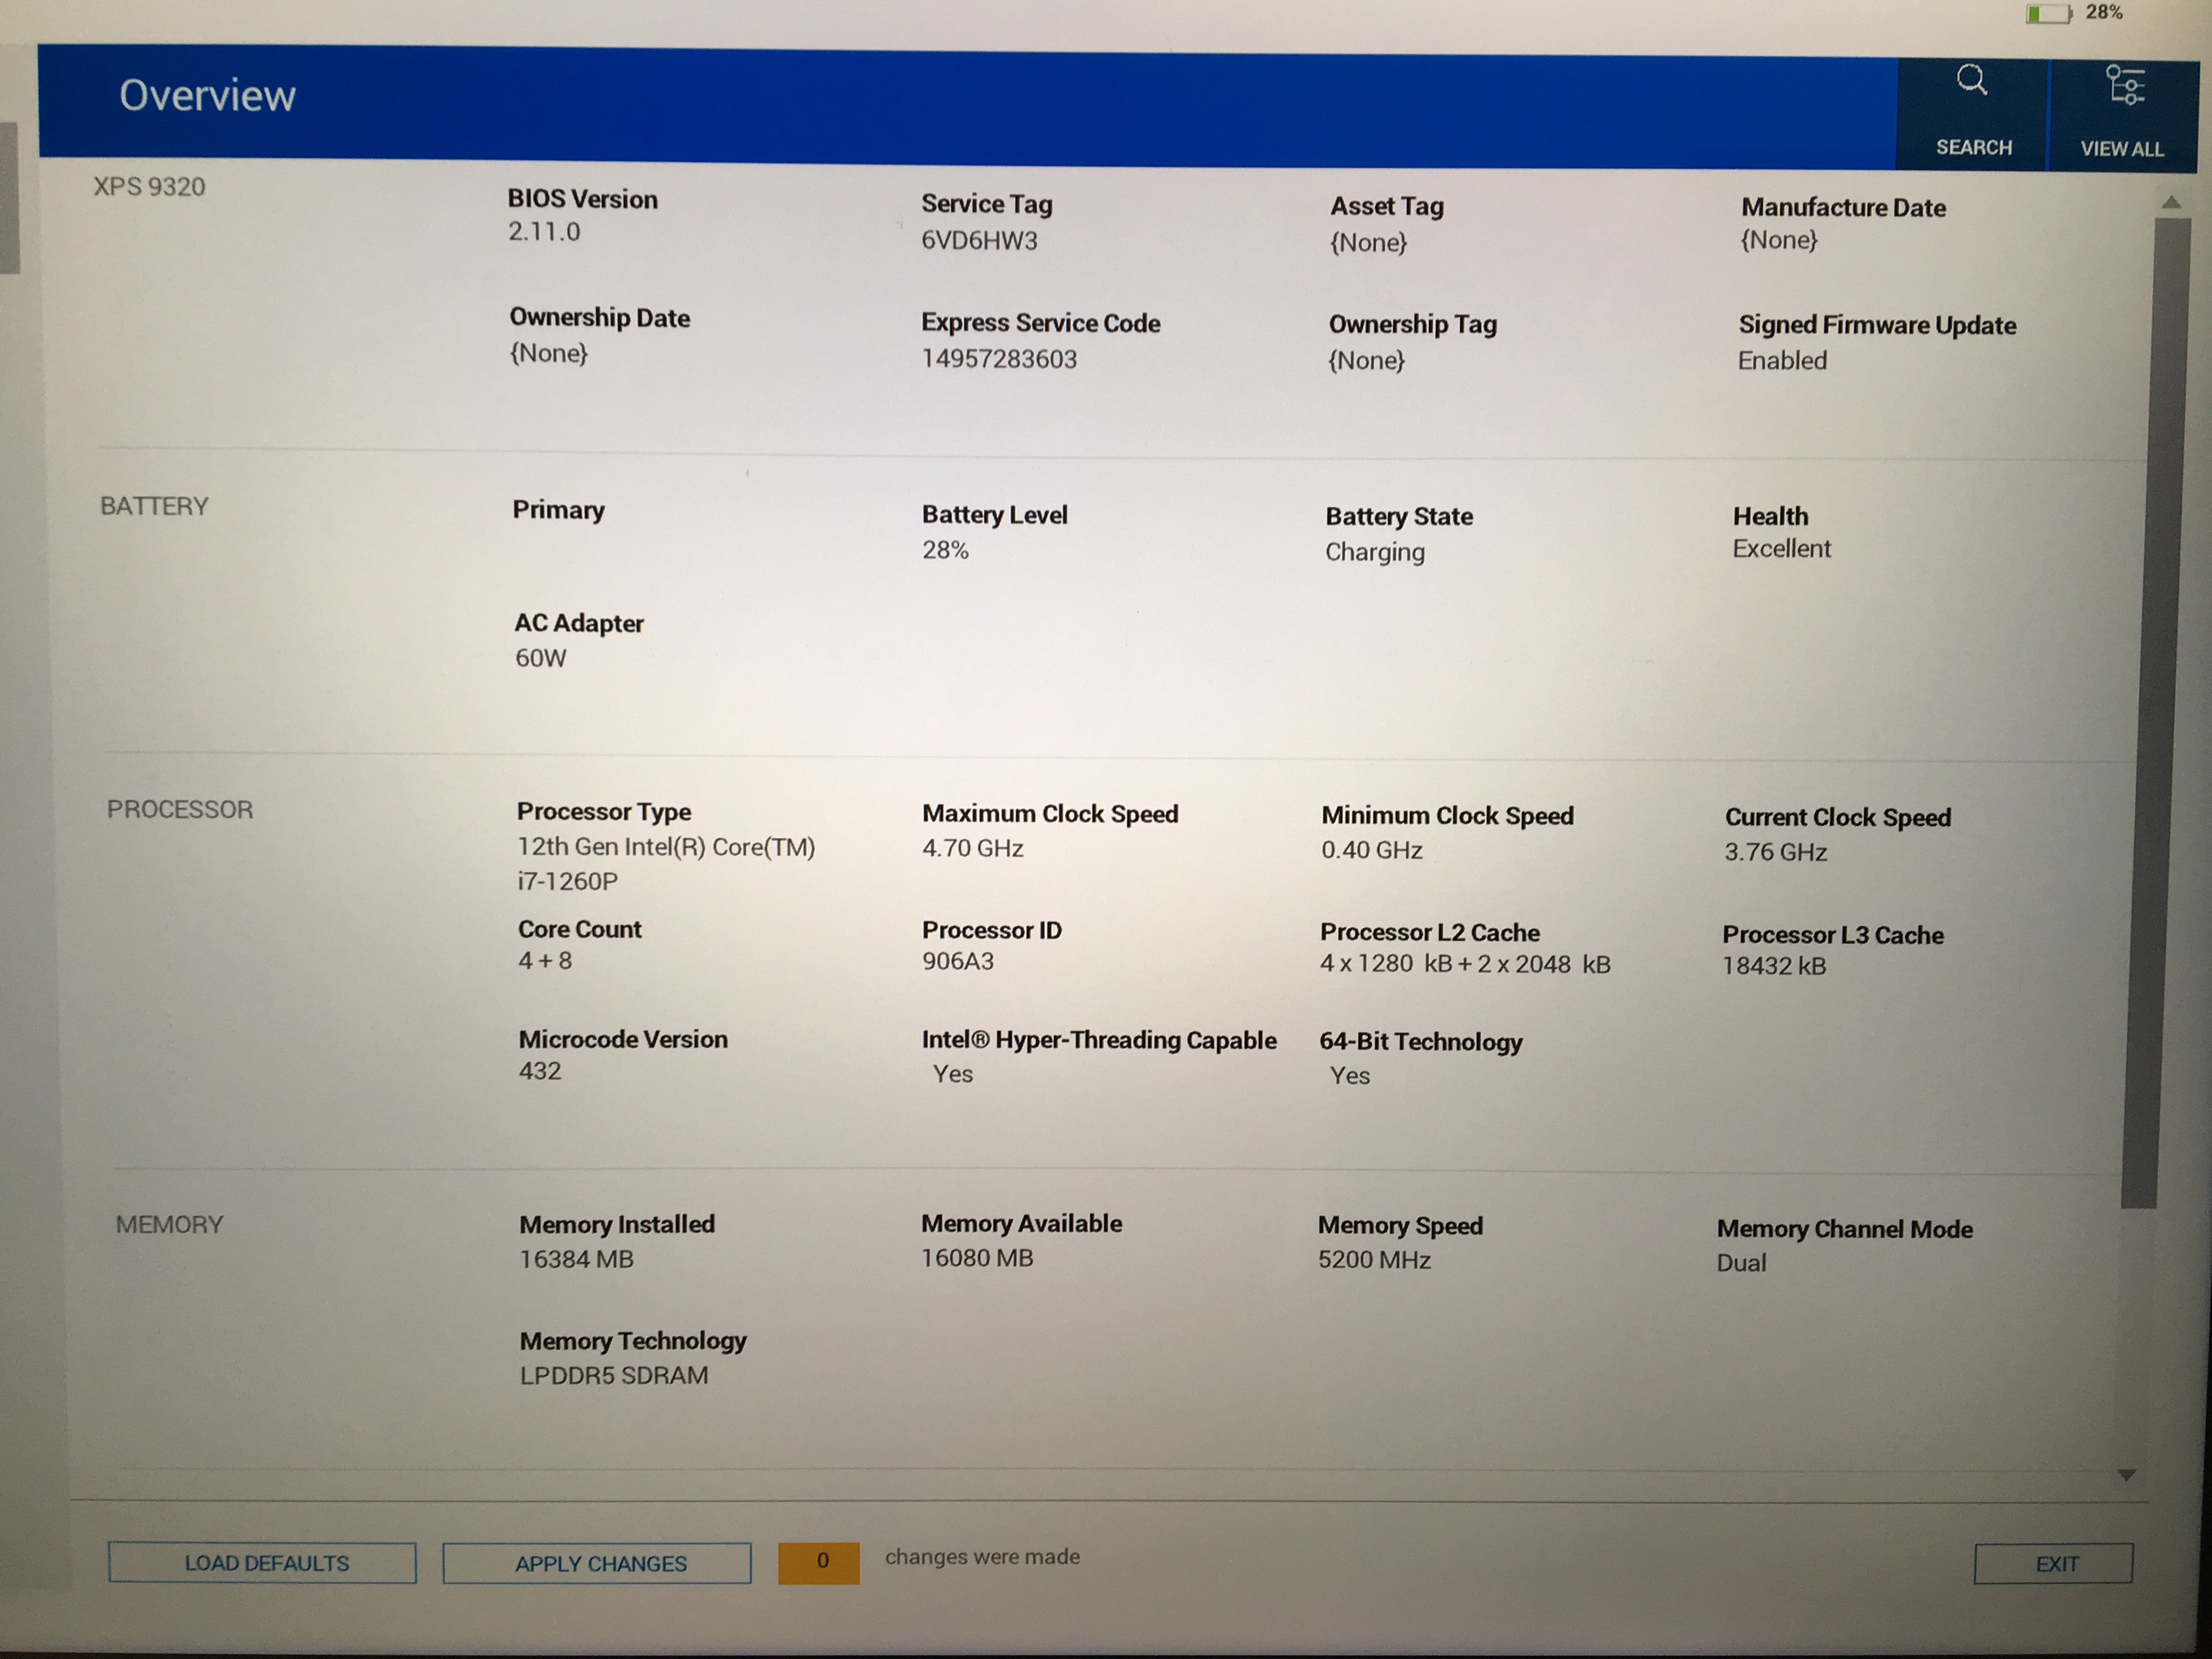The image size is (2212, 1659).
Task: Select the 28% battery percentage at top
Action: 2103,12
